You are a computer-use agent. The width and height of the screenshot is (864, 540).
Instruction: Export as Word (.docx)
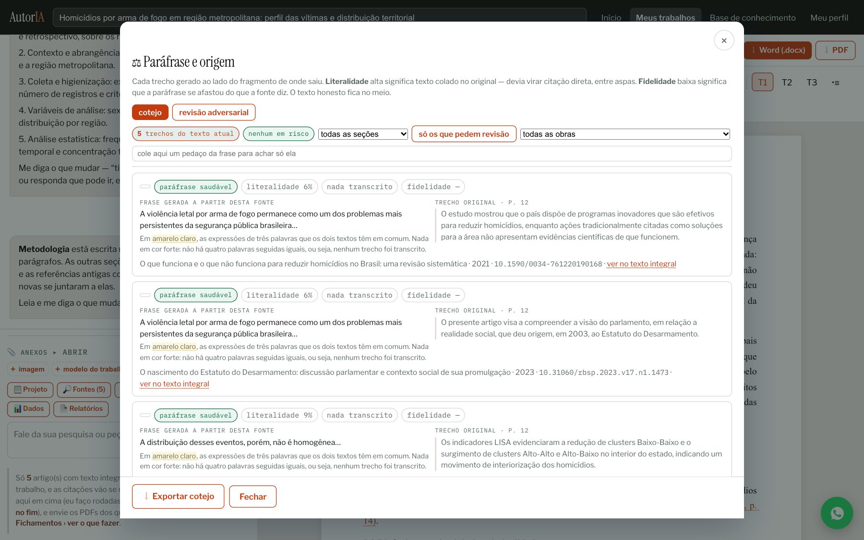778,50
